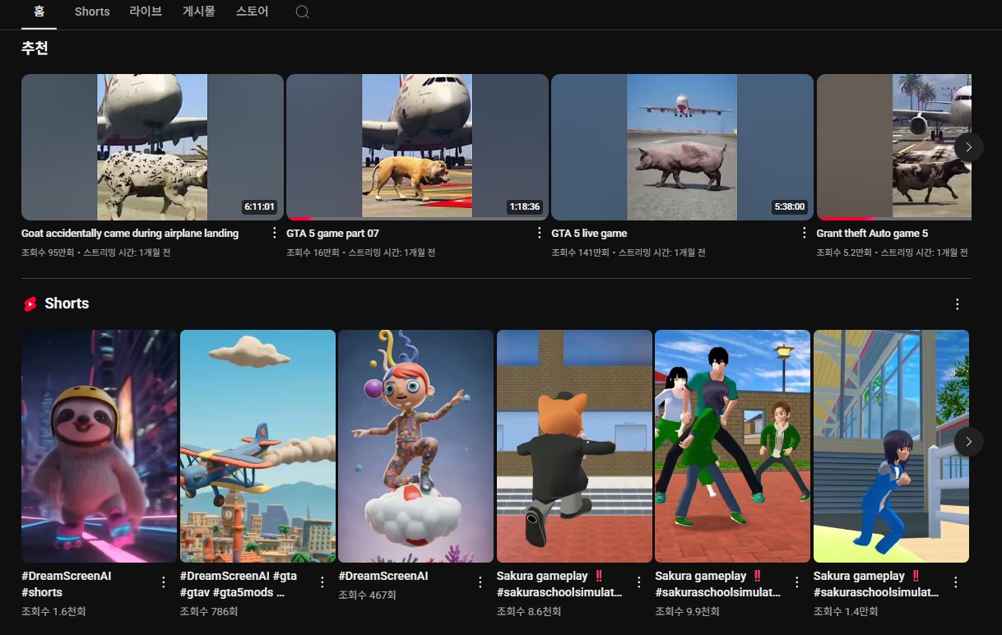Seek on GTA 5 game part 07 progress bar
The height and width of the screenshot is (635, 1002).
pyautogui.click(x=417, y=219)
